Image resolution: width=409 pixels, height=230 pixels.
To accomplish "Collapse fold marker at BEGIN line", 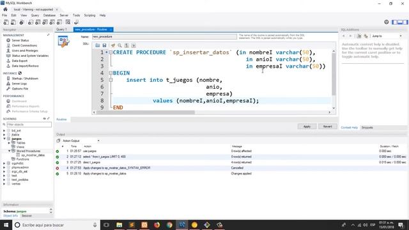I will point(111,73).
